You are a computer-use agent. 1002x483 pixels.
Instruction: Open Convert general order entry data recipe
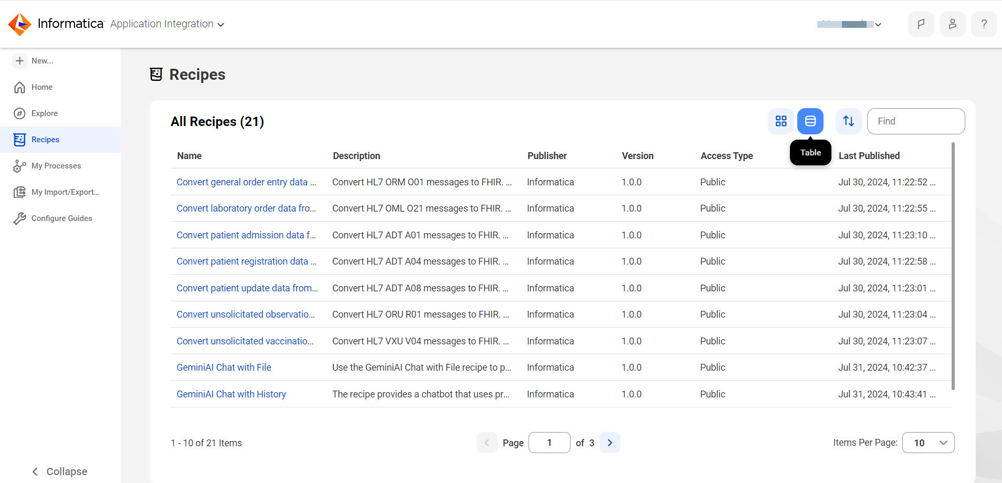(x=246, y=182)
